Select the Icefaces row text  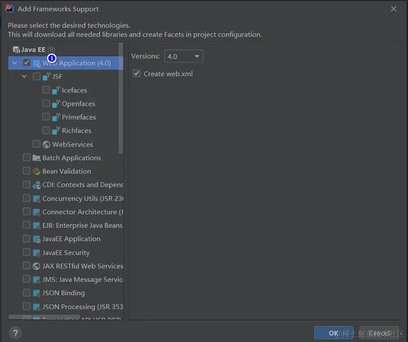tap(74, 90)
